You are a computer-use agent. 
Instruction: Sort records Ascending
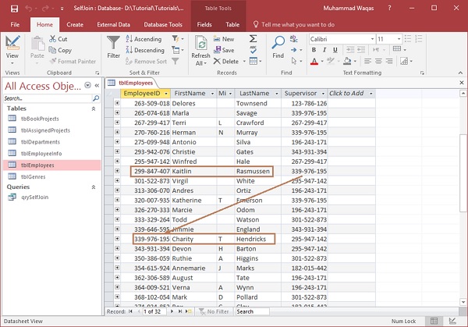point(143,38)
